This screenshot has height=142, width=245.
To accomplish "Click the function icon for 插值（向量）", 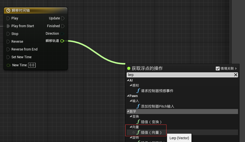I will [x=138, y=132].
